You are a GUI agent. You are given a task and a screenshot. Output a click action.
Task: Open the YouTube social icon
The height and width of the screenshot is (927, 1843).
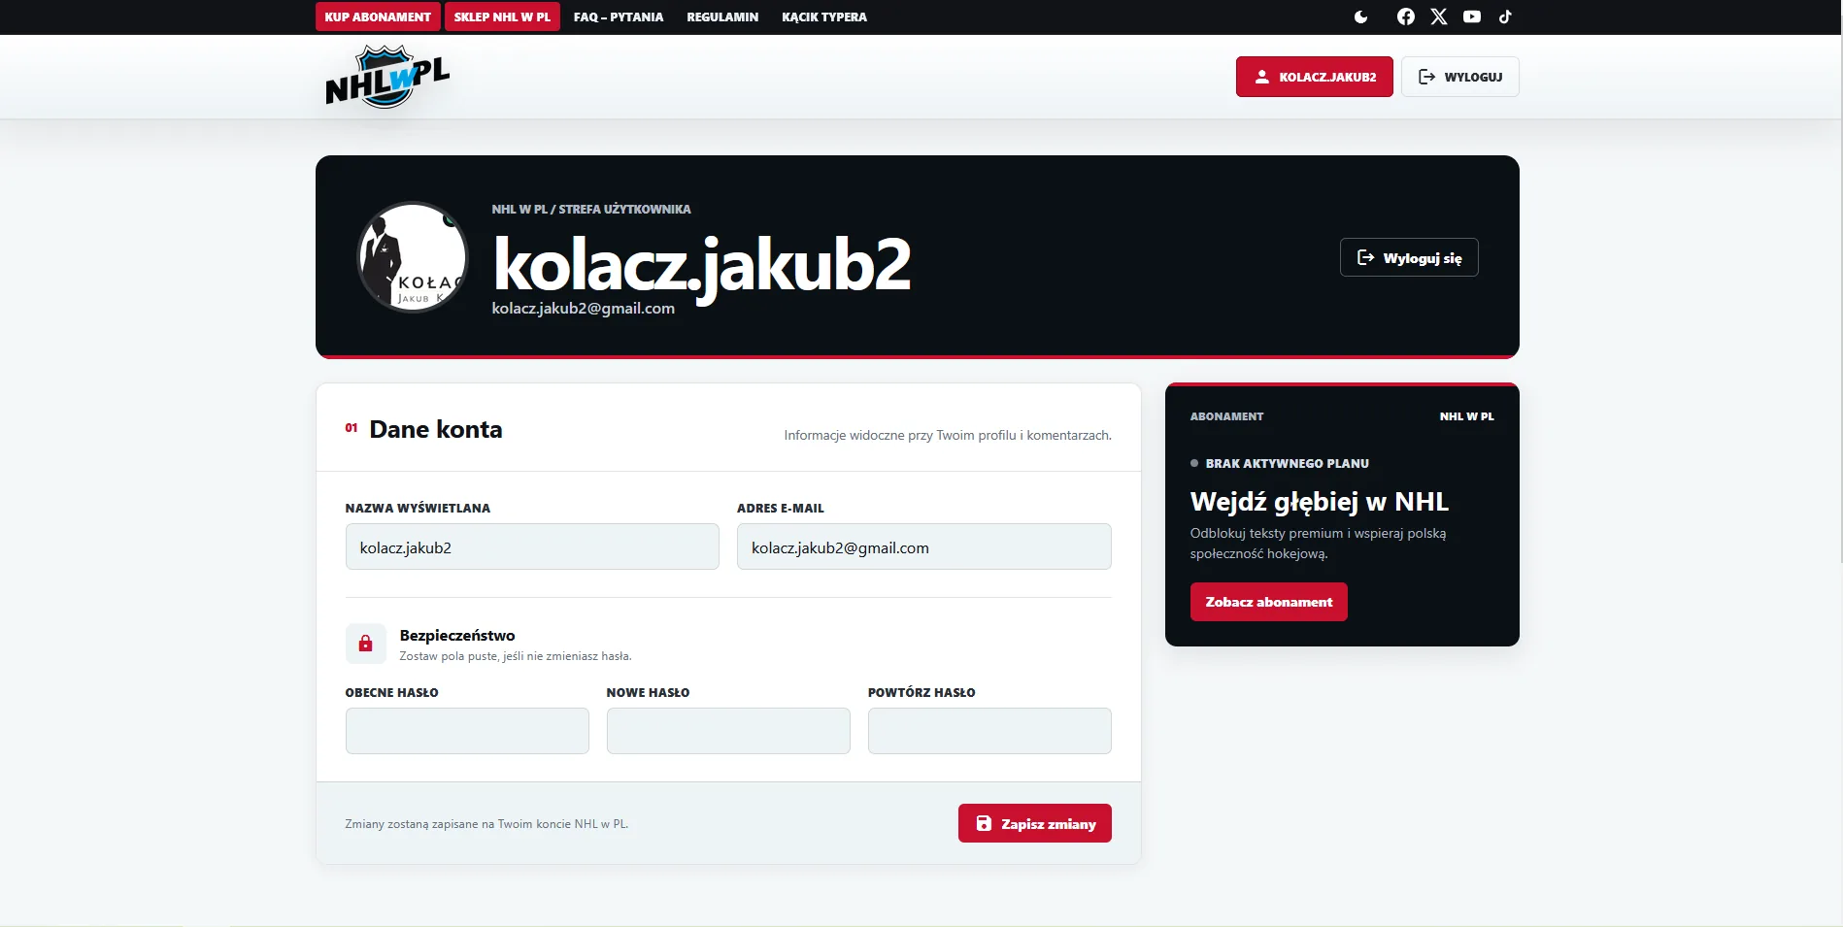click(1472, 17)
